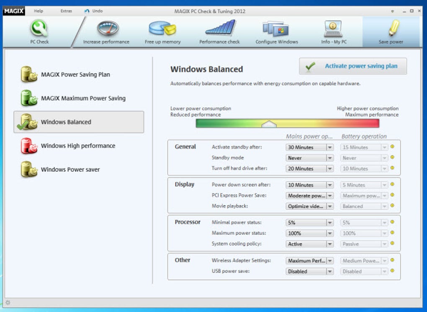Open the PC Check magnifier icon
Viewport: 427px width, 312px height.
39,28
